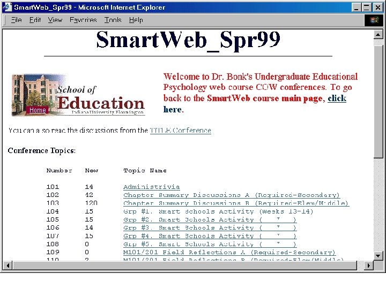Screen dimensions: 386x289
Task: Click topic number 108
Action: (x=53, y=244)
